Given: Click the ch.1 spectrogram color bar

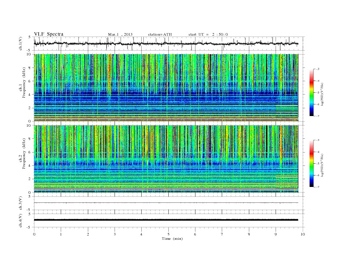Looking at the screenshot, I should tap(312, 93).
